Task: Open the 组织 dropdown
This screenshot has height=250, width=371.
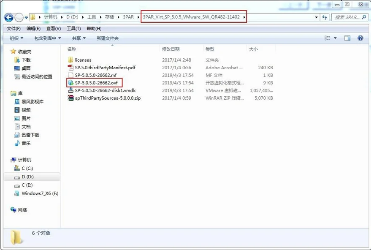Action: pyautogui.click(x=16, y=38)
